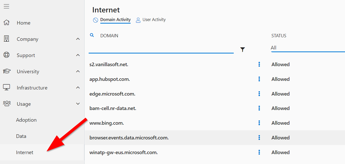Click the Home icon in the sidebar
This screenshot has width=345, height=164.
coord(6,23)
